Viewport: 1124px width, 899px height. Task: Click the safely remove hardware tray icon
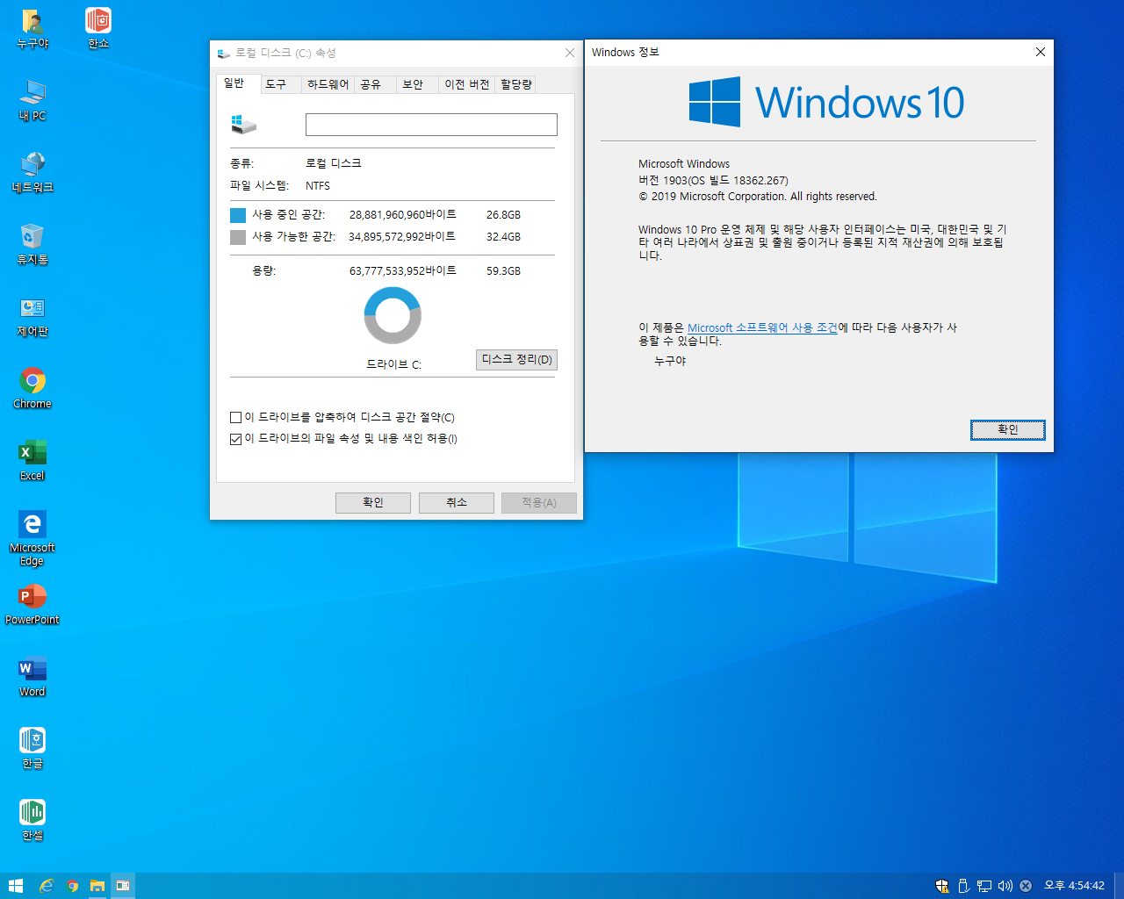tap(963, 886)
